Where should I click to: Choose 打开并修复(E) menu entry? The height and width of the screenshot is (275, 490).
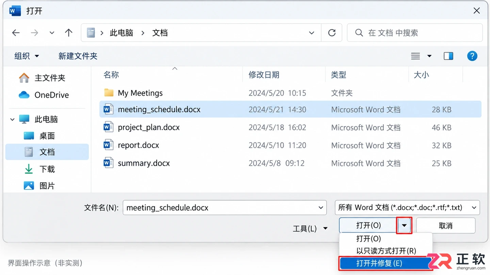pyautogui.click(x=386, y=263)
